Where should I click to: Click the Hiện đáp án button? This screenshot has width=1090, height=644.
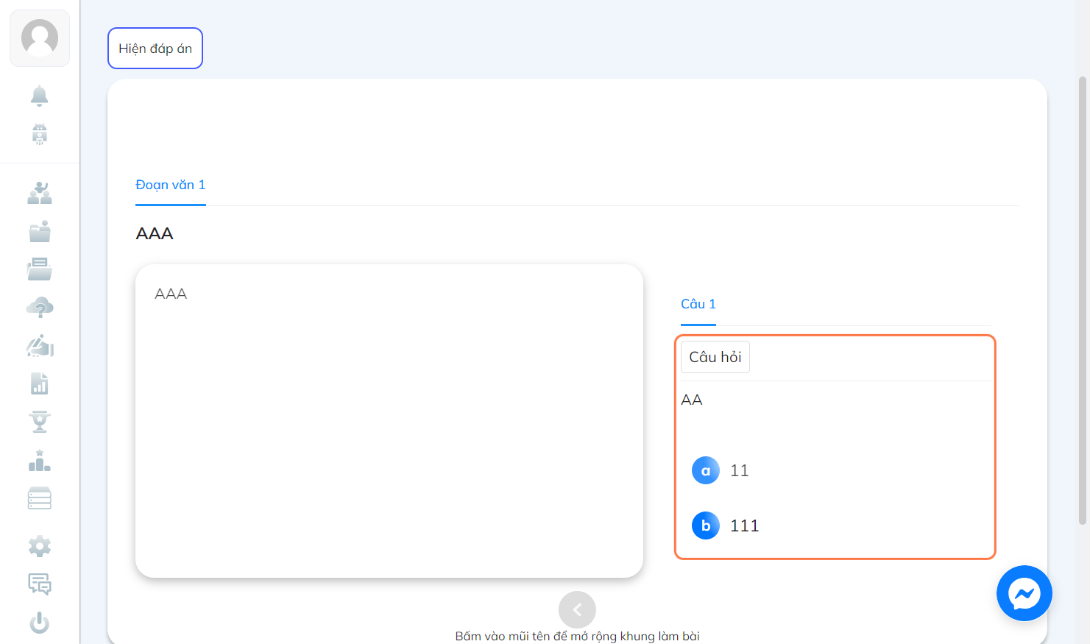pos(155,49)
